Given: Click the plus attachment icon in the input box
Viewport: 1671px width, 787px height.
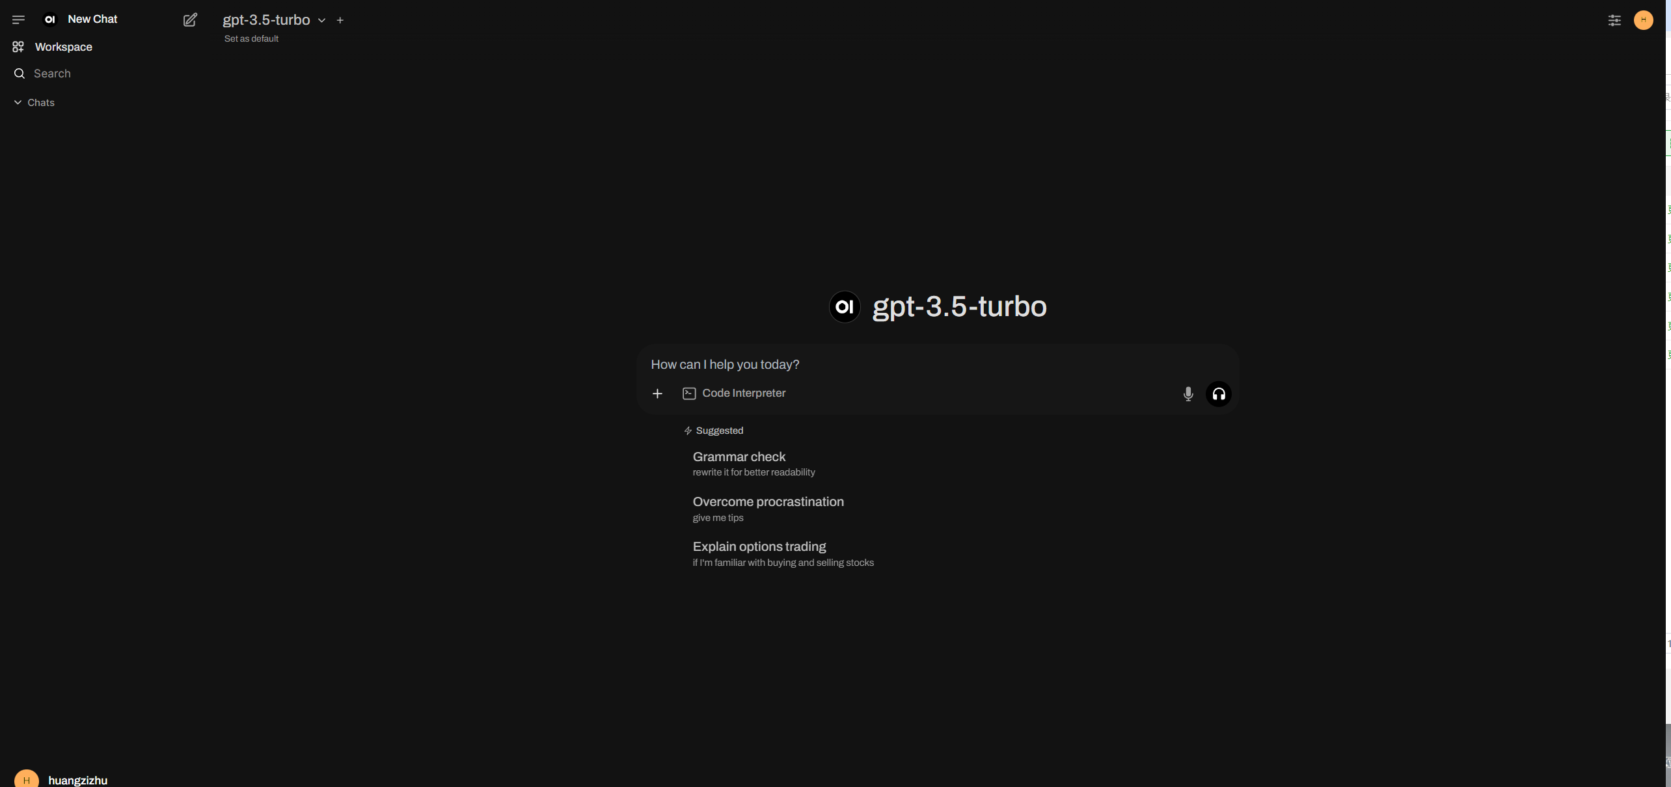Looking at the screenshot, I should [657, 393].
